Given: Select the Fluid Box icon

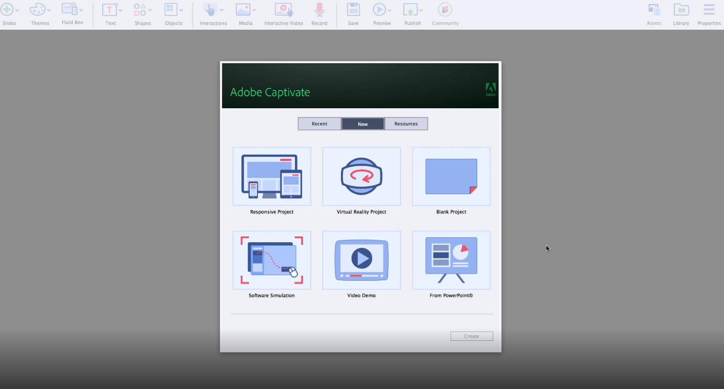Looking at the screenshot, I should (69, 9).
